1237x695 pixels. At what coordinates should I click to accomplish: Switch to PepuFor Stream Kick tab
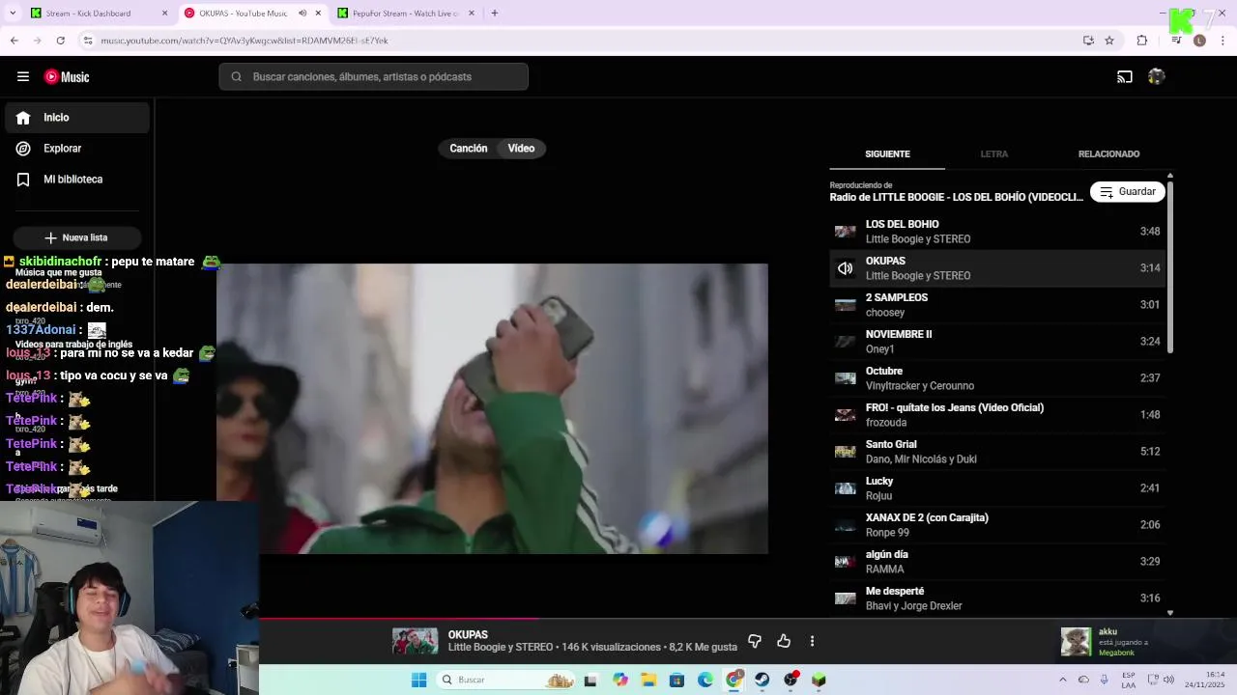click(406, 14)
